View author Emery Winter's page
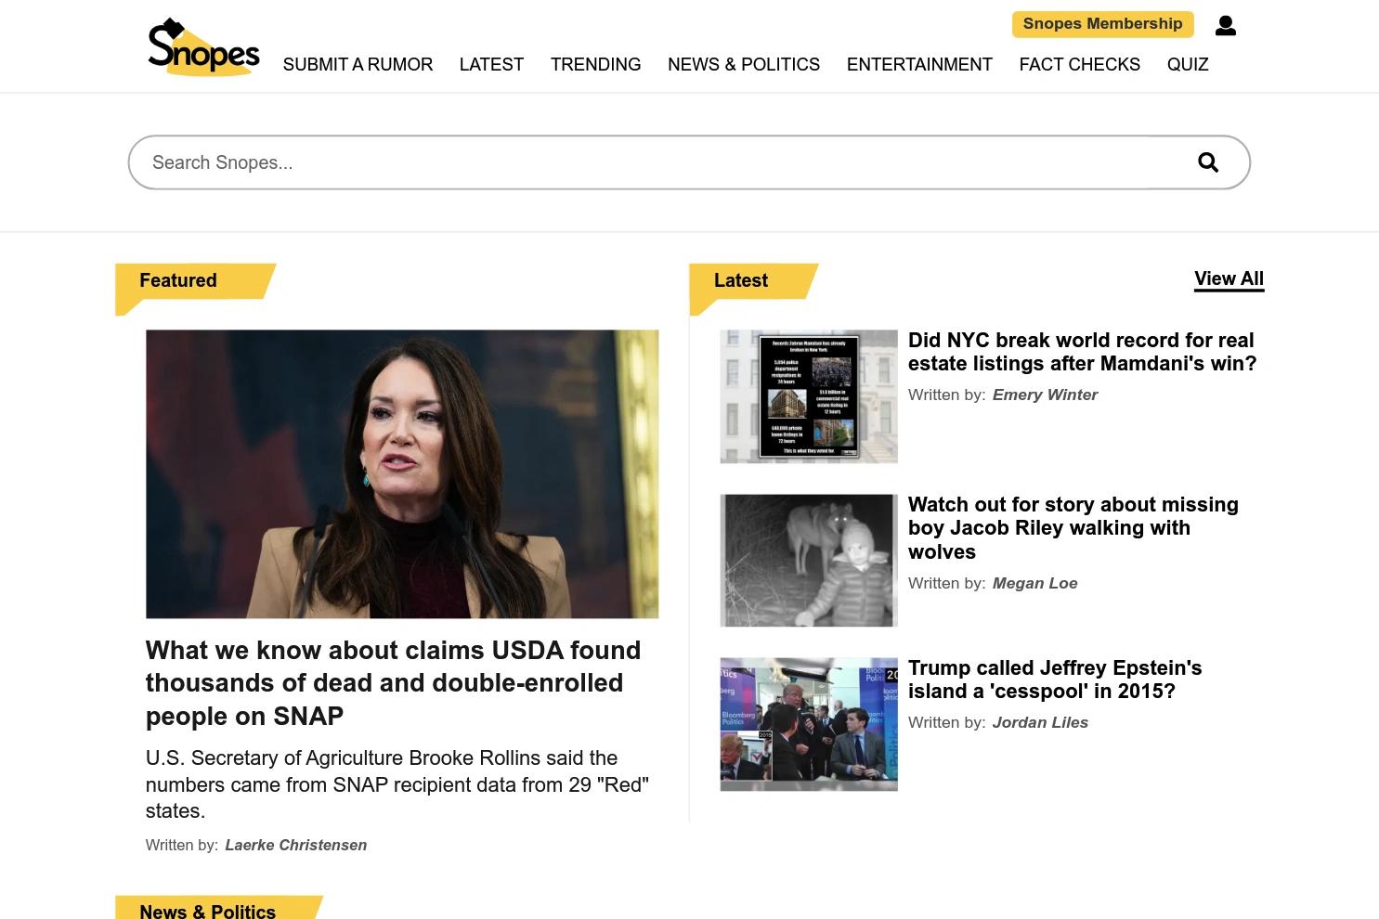1379x919 pixels. 1045,395
